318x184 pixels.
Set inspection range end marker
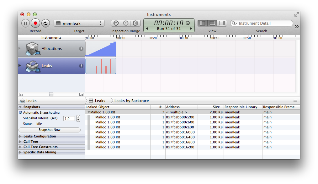tap(135, 23)
